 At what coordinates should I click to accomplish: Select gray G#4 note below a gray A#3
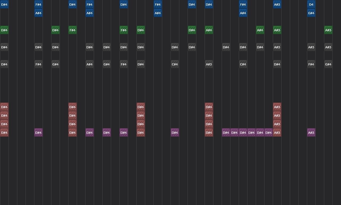coord(328,64)
